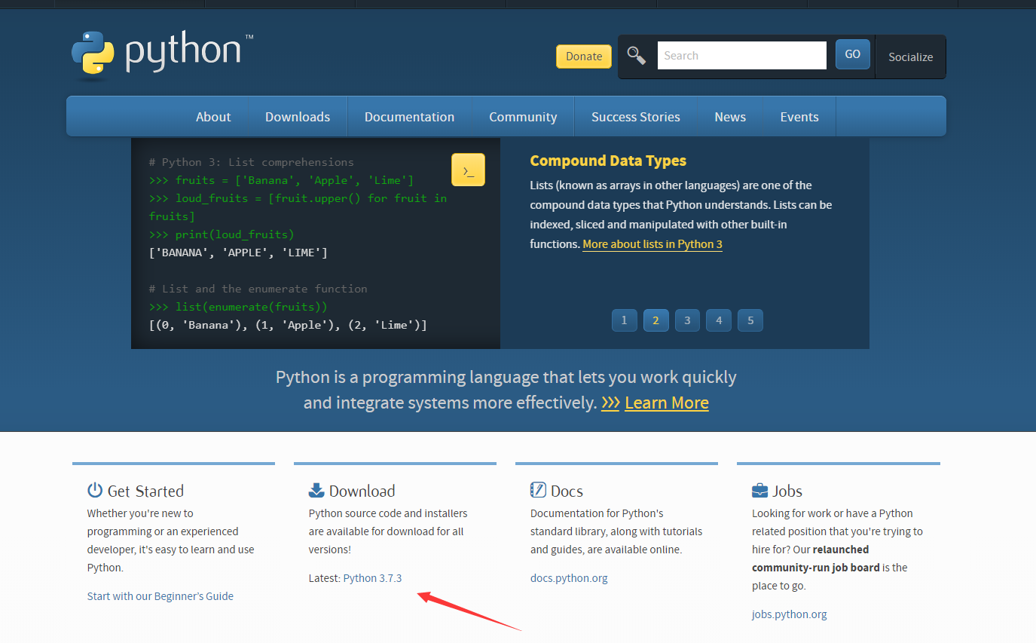Select slide 2 in the carousel
This screenshot has height=643, width=1036.
(x=656, y=320)
